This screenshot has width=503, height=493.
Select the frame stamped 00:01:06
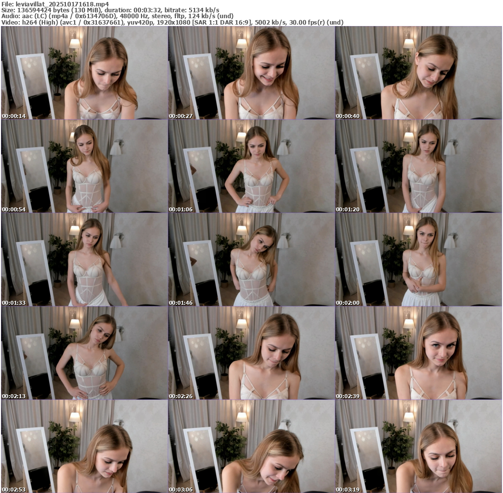point(251,166)
